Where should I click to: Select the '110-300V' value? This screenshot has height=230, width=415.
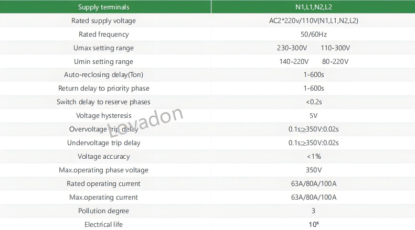pos(335,48)
